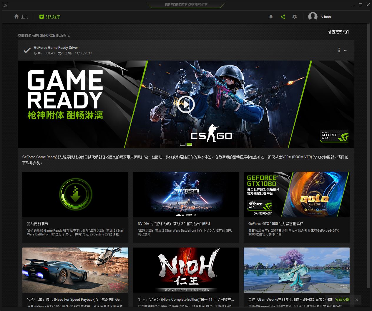Screen dimensions: 372x311
Task: Open the GeForce GTX 1080 Gold thumbnail
Action: [x=297, y=194]
